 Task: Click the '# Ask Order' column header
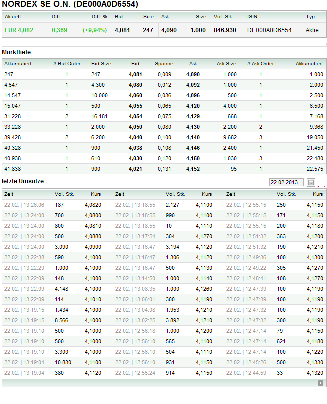260,64
